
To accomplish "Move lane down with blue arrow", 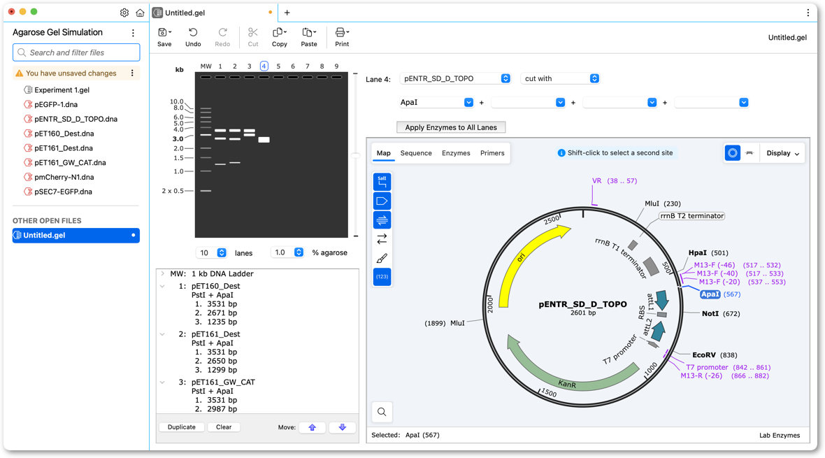I will pos(343,427).
